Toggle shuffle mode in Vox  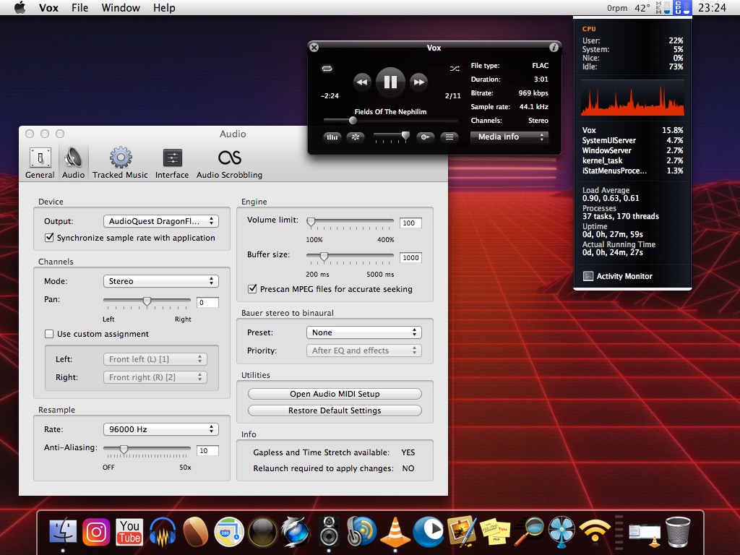454,69
